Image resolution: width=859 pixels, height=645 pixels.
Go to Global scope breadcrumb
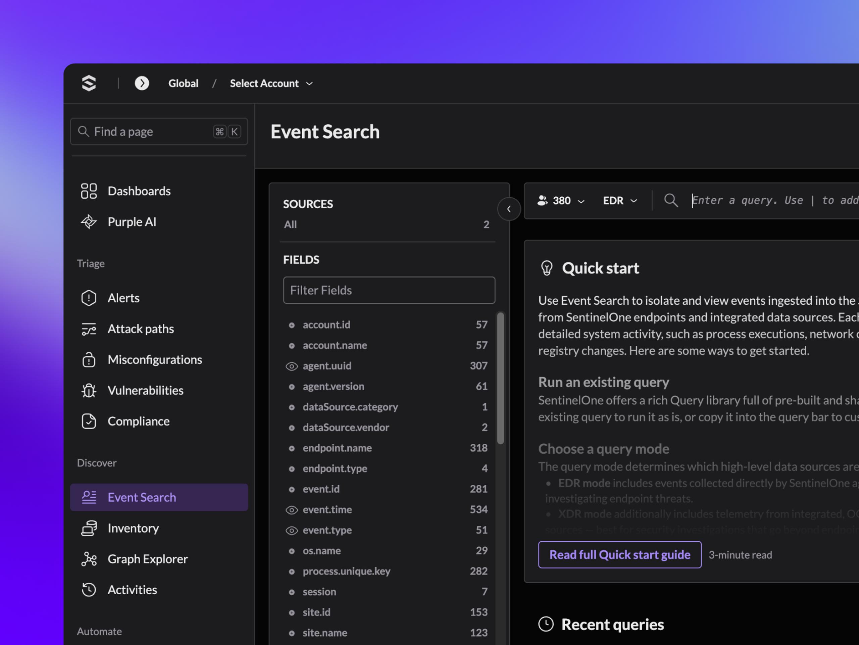click(183, 83)
